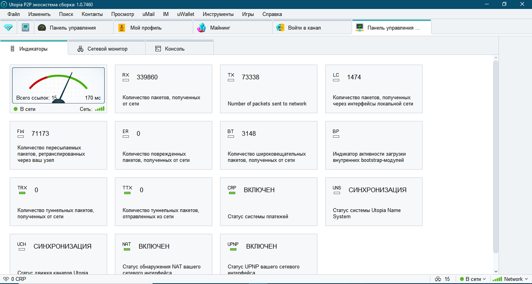Click the green NAT indicator
Screen dimensions: 532x284
coord(127,249)
